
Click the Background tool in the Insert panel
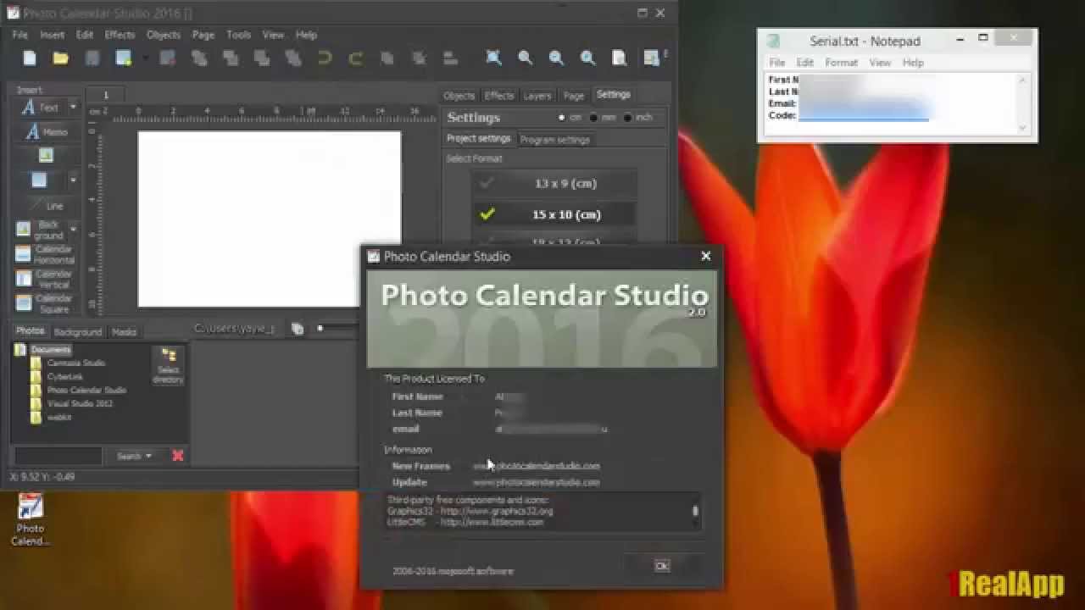[x=40, y=230]
